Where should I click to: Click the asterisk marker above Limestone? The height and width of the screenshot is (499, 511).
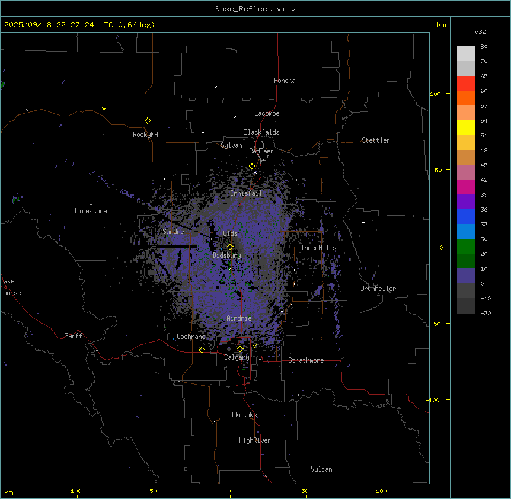[x=91, y=204]
